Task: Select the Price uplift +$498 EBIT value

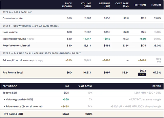Action: [142, 60]
